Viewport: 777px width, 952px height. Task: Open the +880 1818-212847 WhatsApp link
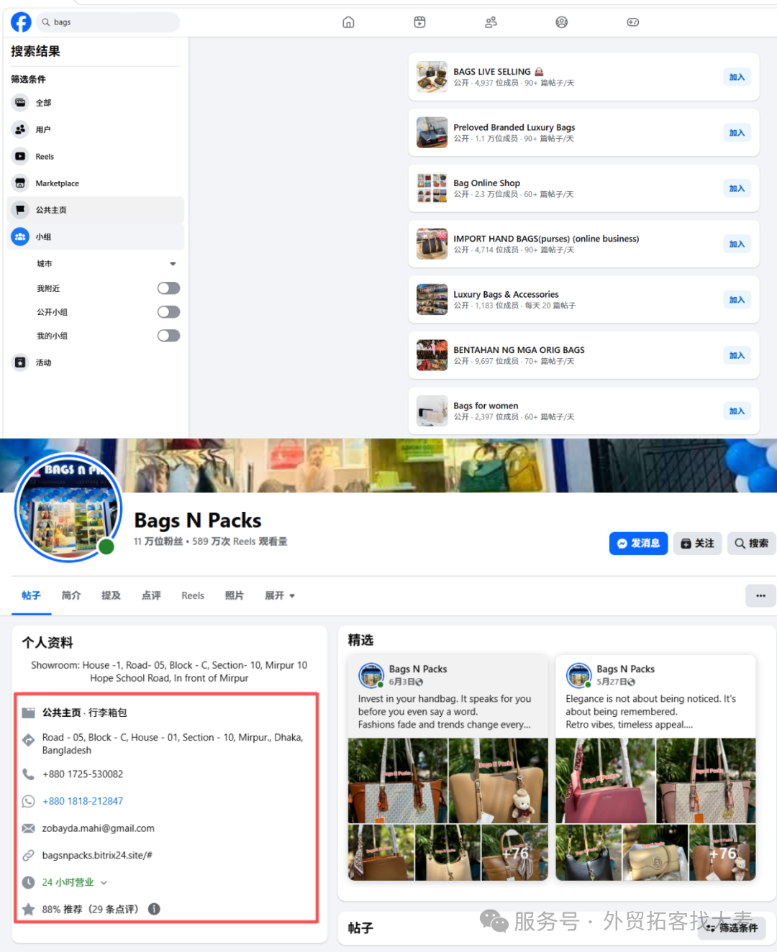tap(83, 801)
